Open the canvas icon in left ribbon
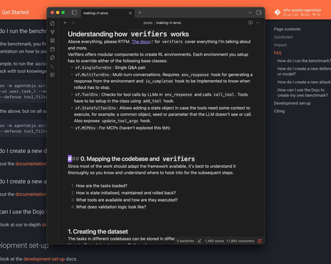This screenshot has height=264, width=331. coord(52,40)
